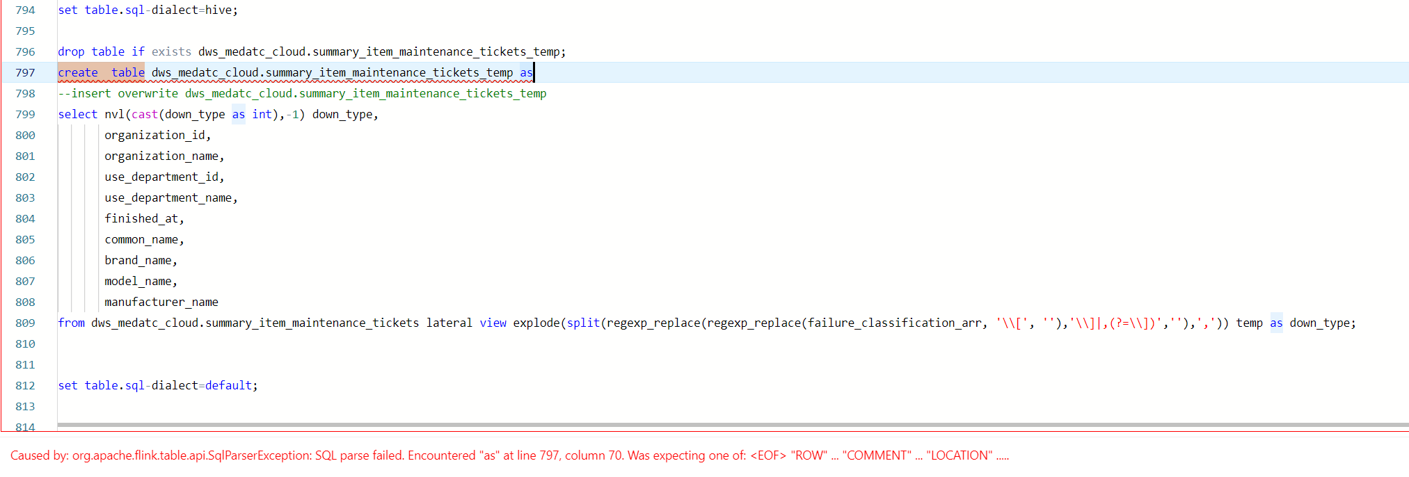Click 'brand_name,' on line 806
Screen dimensions: 1409x477
point(141,261)
